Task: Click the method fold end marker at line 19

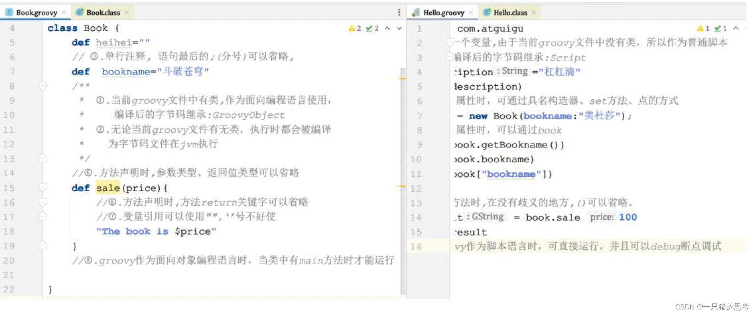Action: 43,246
